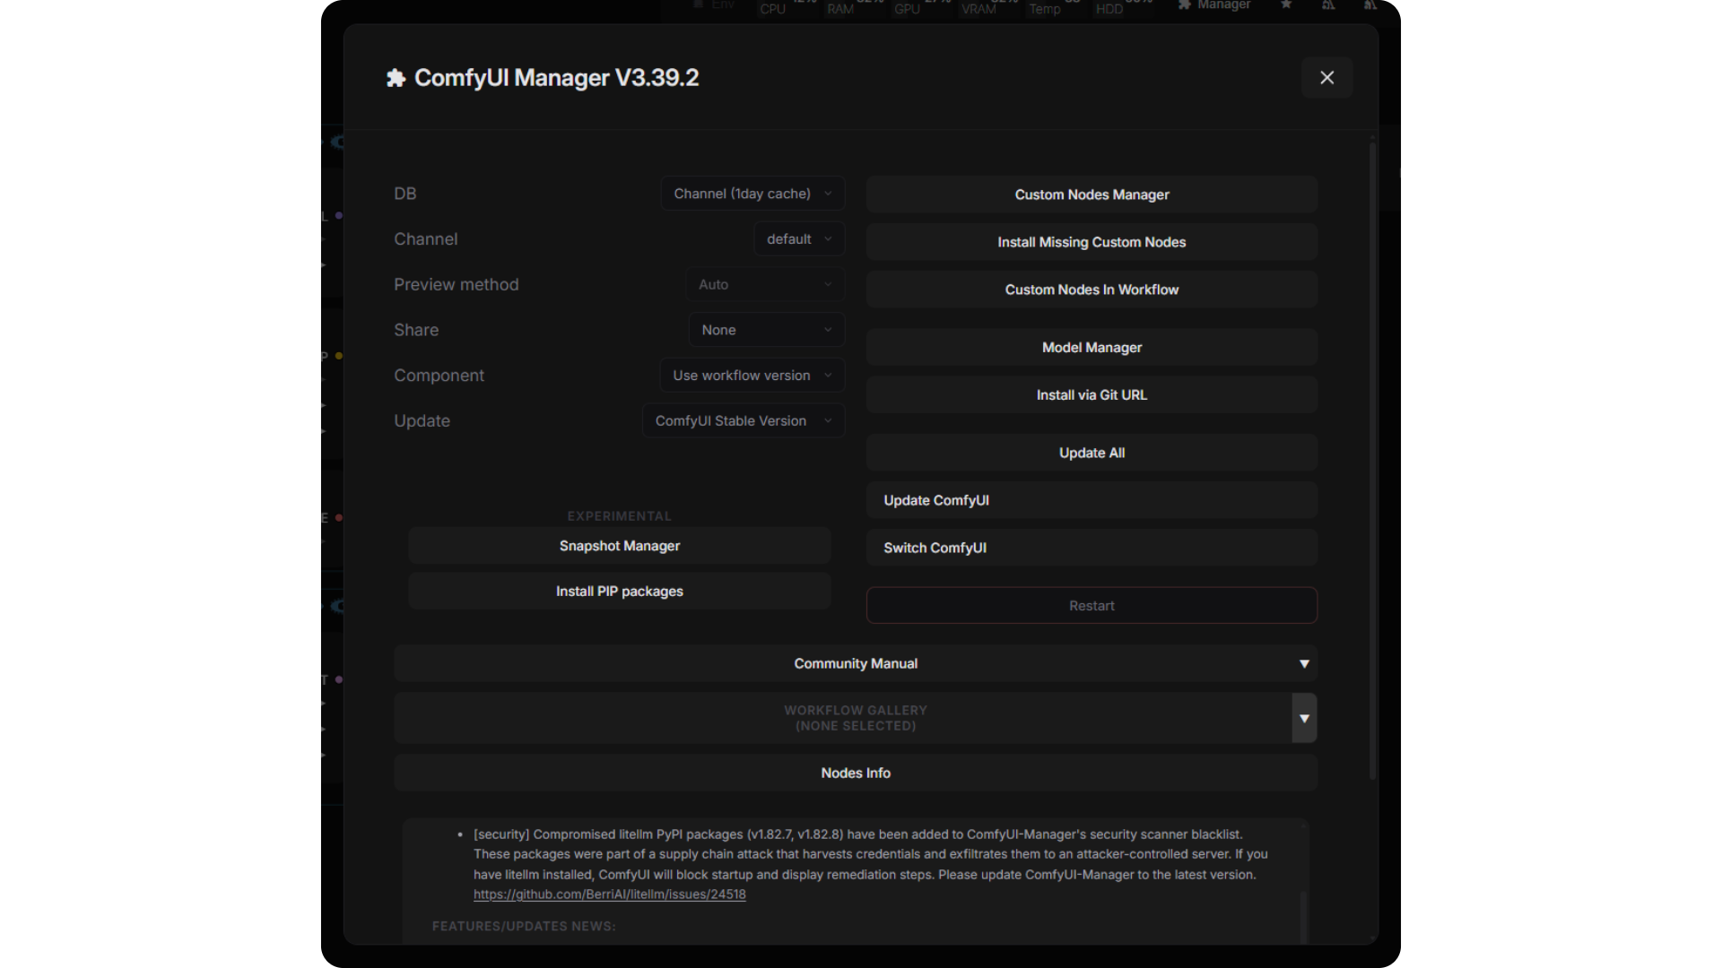Click the Update All button
1722x968 pixels.
pos(1091,453)
